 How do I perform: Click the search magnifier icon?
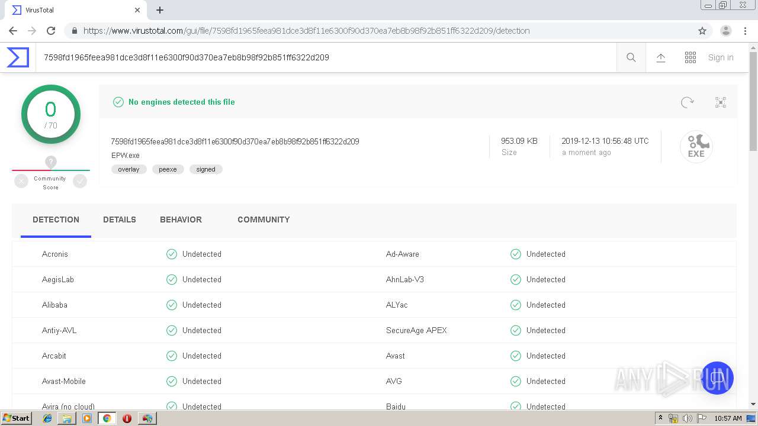click(x=631, y=57)
